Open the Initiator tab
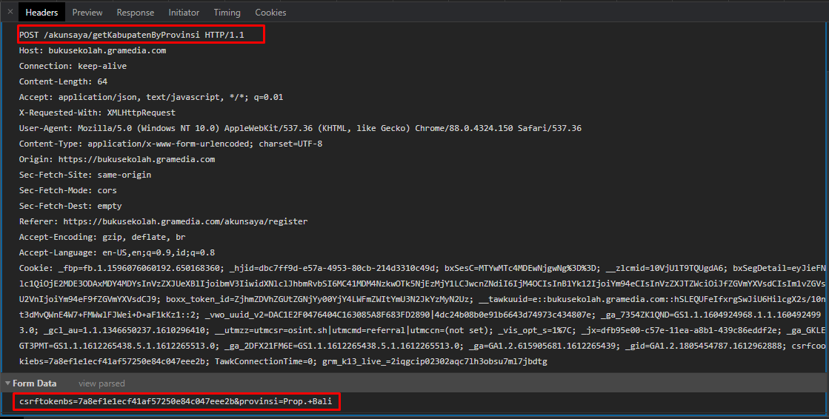 pyautogui.click(x=184, y=13)
